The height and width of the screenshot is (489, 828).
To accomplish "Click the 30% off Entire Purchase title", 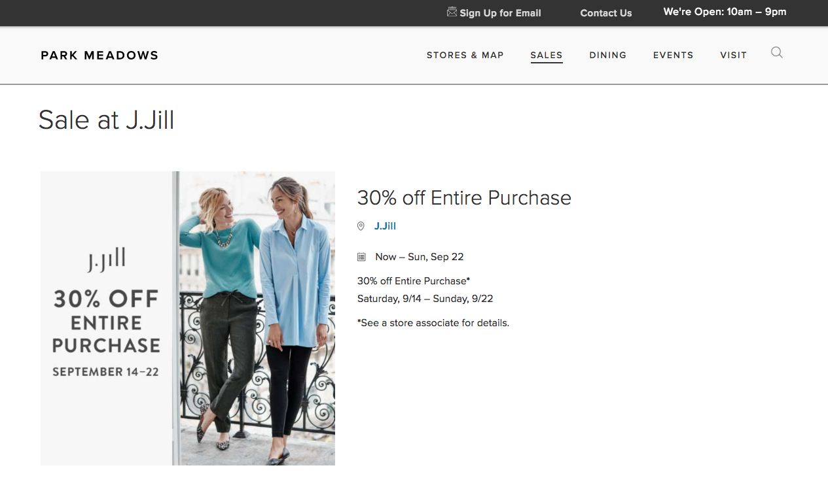I will (x=464, y=197).
